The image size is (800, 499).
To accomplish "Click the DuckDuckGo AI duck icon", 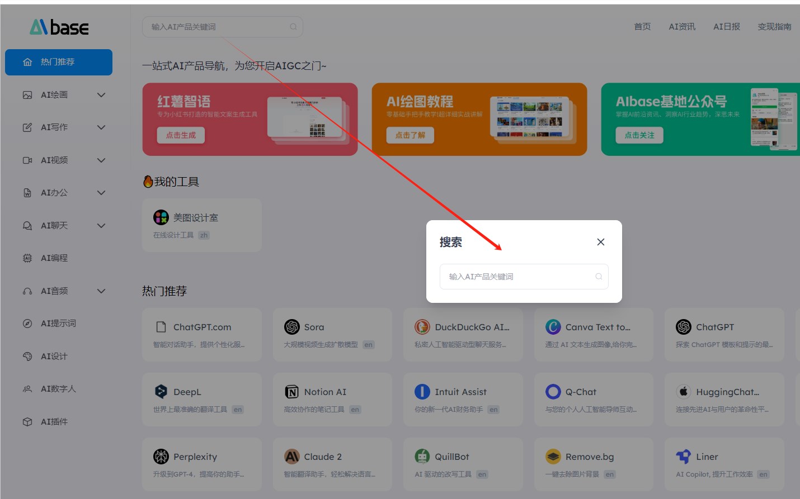I will (422, 327).
